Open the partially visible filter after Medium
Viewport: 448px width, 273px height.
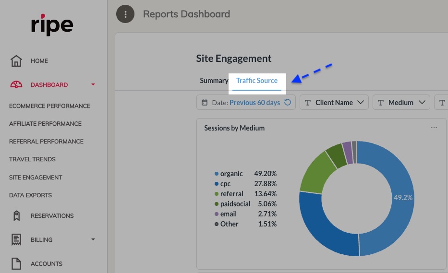441,102
